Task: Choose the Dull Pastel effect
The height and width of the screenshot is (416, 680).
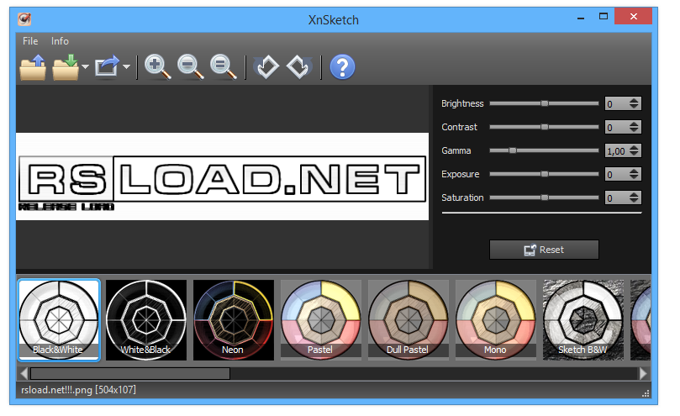Action: (409, 320)
